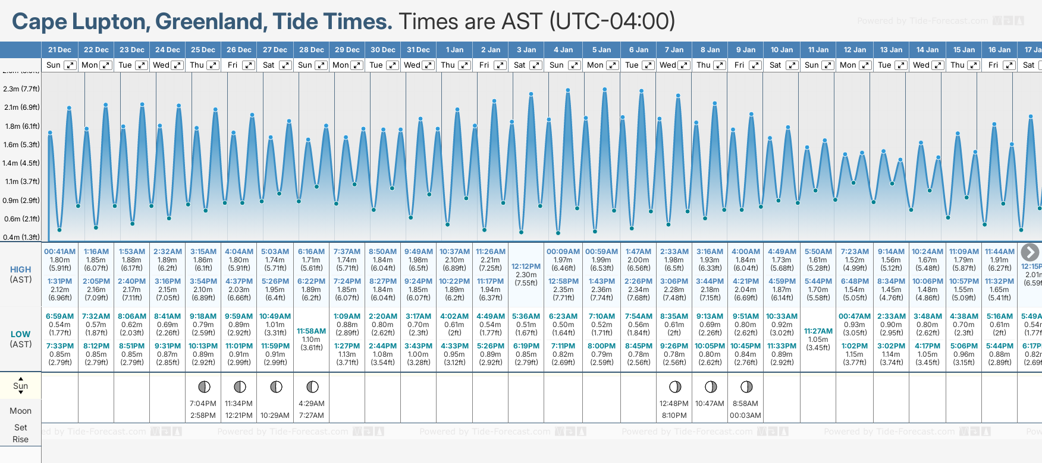Click highest tide peak point on 5 Jan
The height and width of the screenshot is (463, 1042).
coord(605,90)
